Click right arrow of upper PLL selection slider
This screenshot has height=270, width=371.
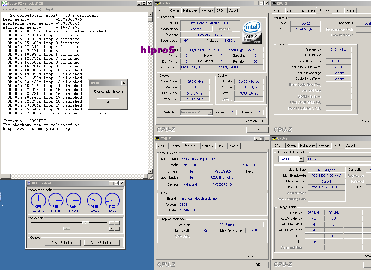pos(117,223)
